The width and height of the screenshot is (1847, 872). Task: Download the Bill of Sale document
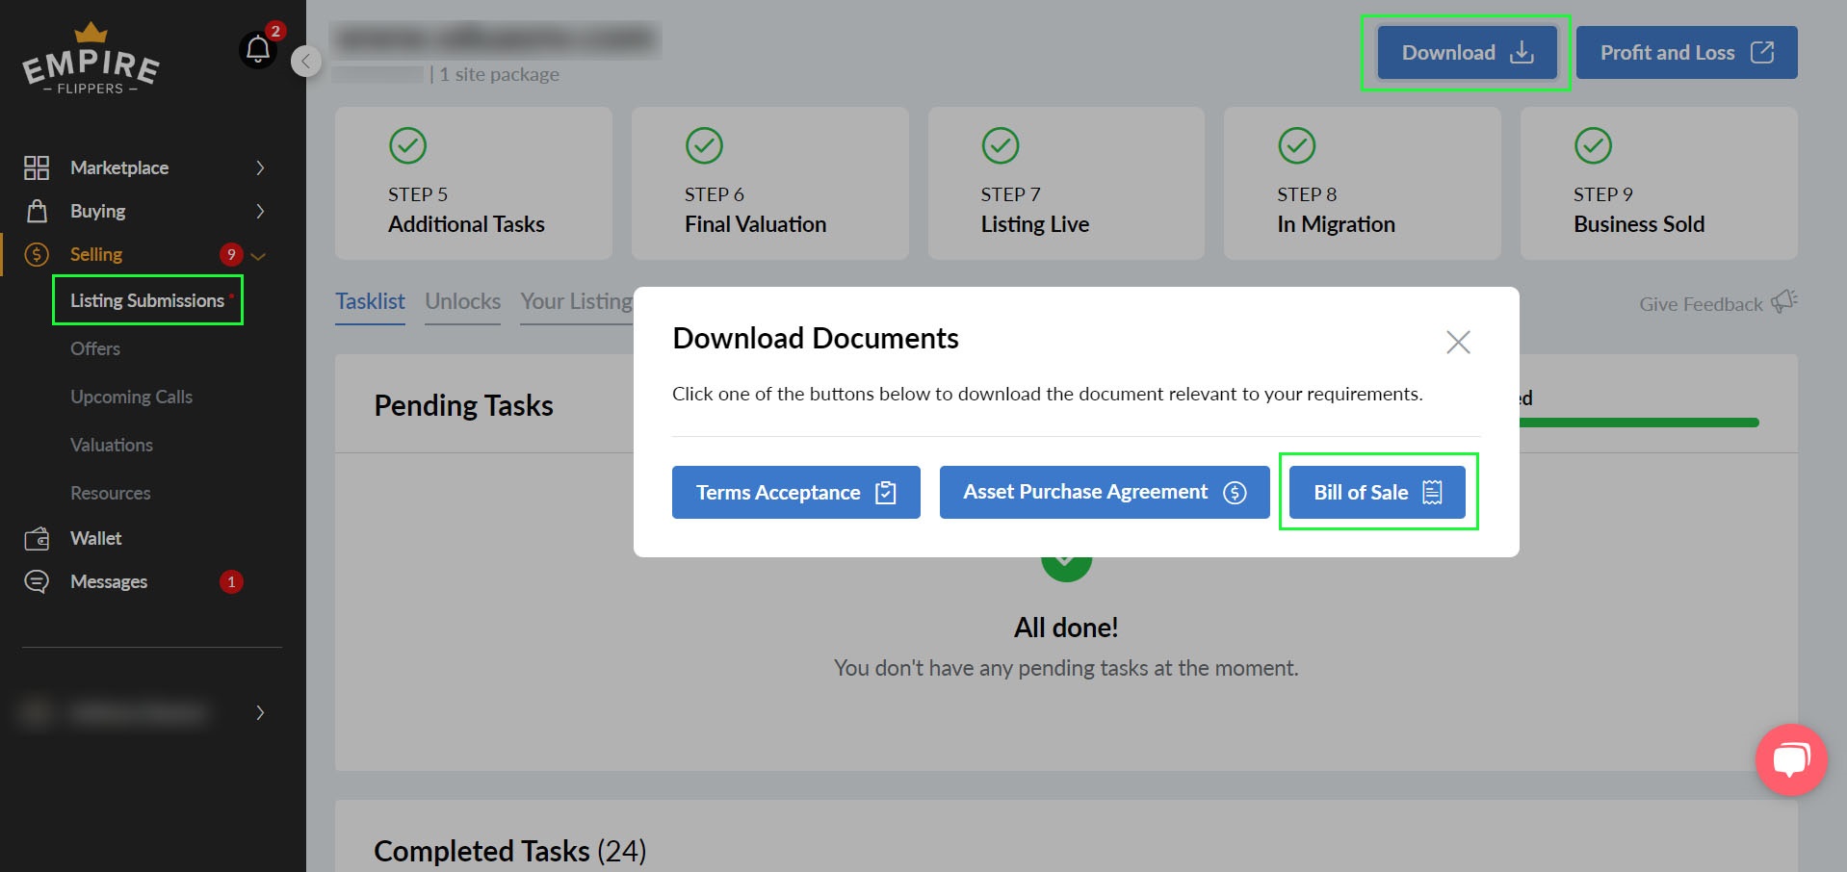click(1376, 492)
